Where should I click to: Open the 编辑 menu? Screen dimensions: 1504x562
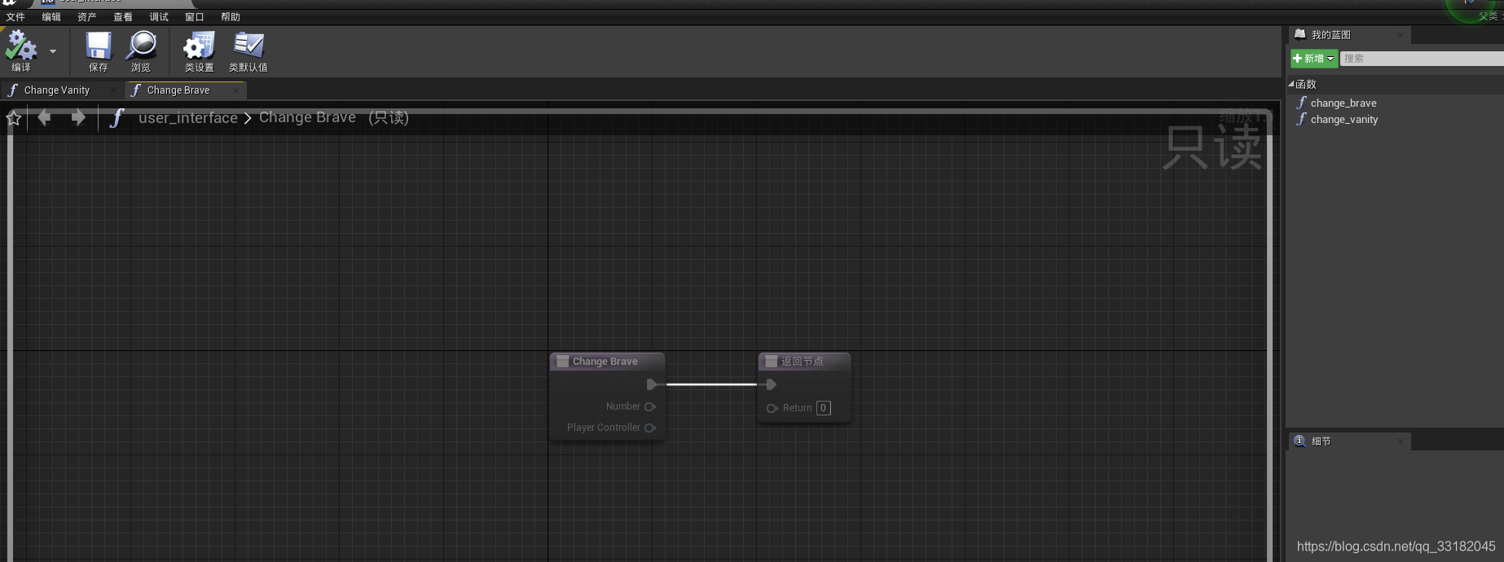pyautogui.click(x=51, y=17)
